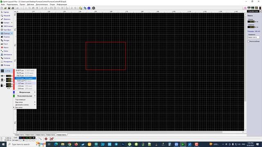The height and width of the screenshot is (147, 262).
Task: Choose the 39.6875 µм grid entry
Action: click(25, 71)
